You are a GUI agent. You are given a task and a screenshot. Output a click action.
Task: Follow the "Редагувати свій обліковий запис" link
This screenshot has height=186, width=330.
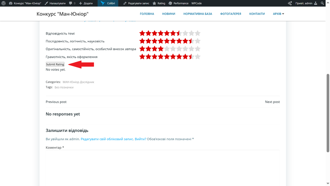(x=107, y=139)
